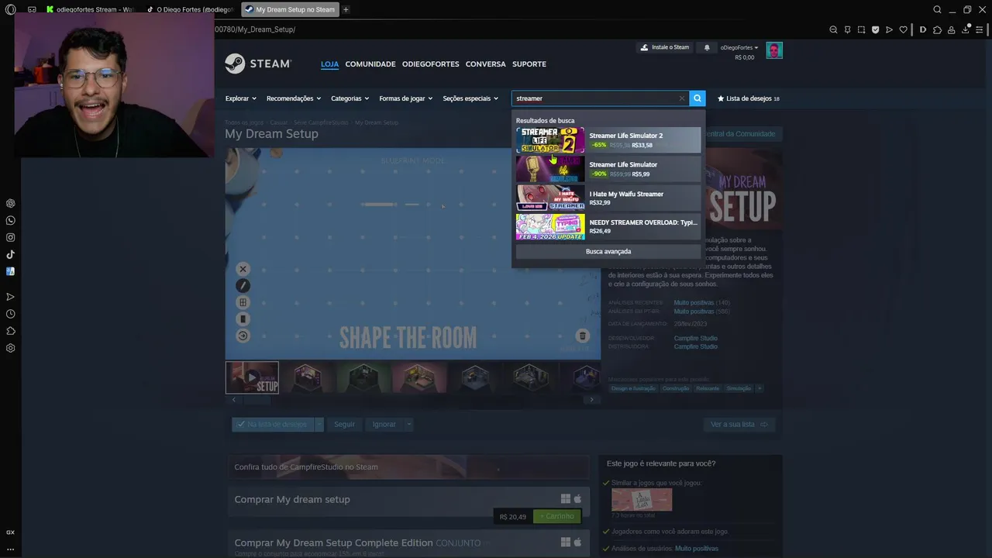Open the downloads icon
Image resolution: width=992 pixels, height=558 pixels.
(966, 29)
